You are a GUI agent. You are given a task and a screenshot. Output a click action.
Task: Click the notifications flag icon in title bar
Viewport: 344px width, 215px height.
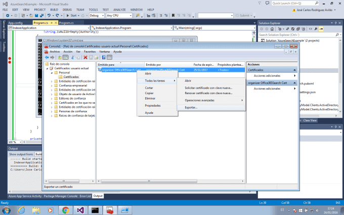pyautogui.click(x=260, y=3)
